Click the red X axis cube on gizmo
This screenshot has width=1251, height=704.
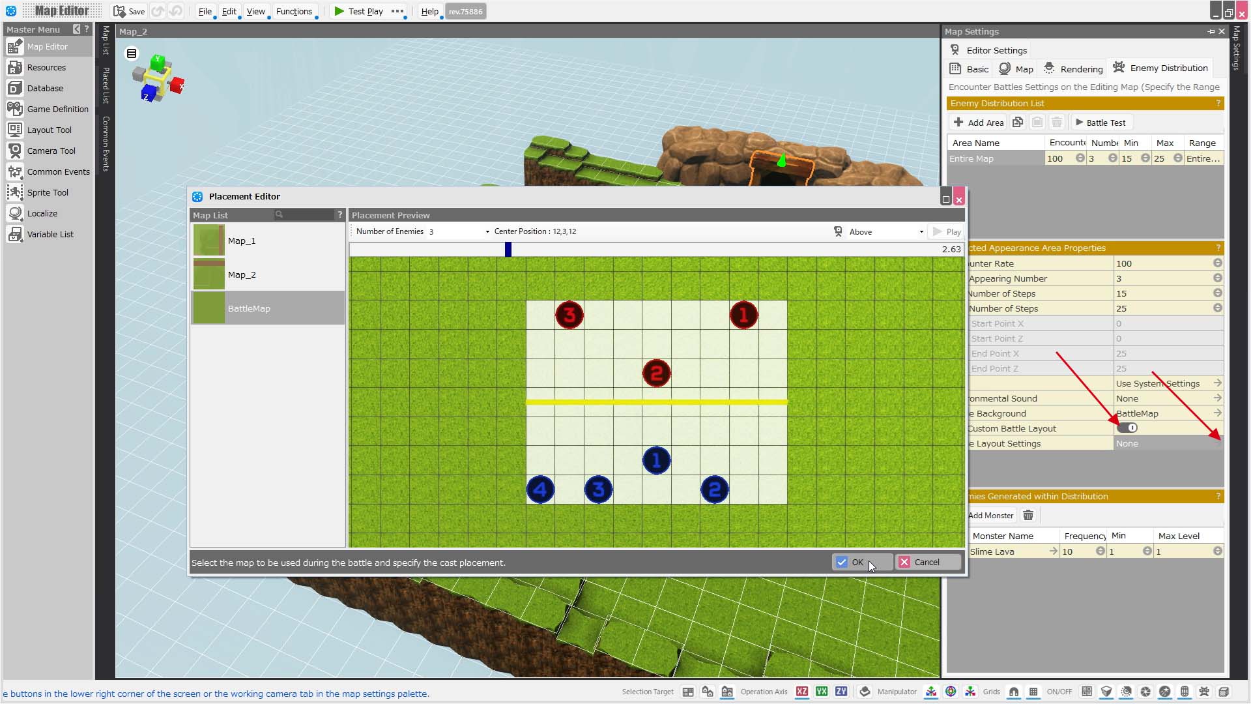point(177,85)
